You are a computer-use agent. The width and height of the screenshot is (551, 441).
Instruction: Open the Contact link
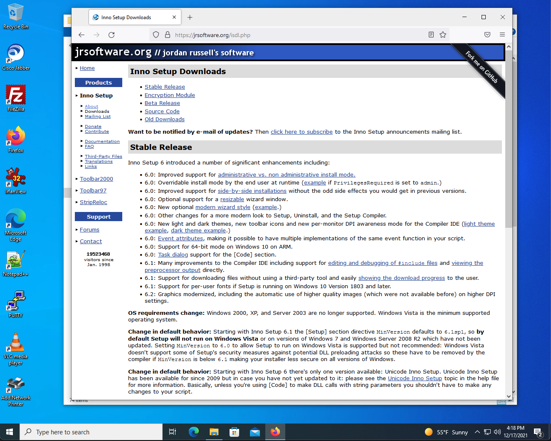[91, 242]
